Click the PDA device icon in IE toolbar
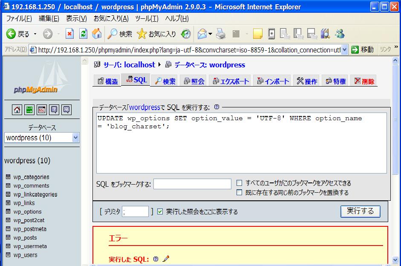 [271, 34]
